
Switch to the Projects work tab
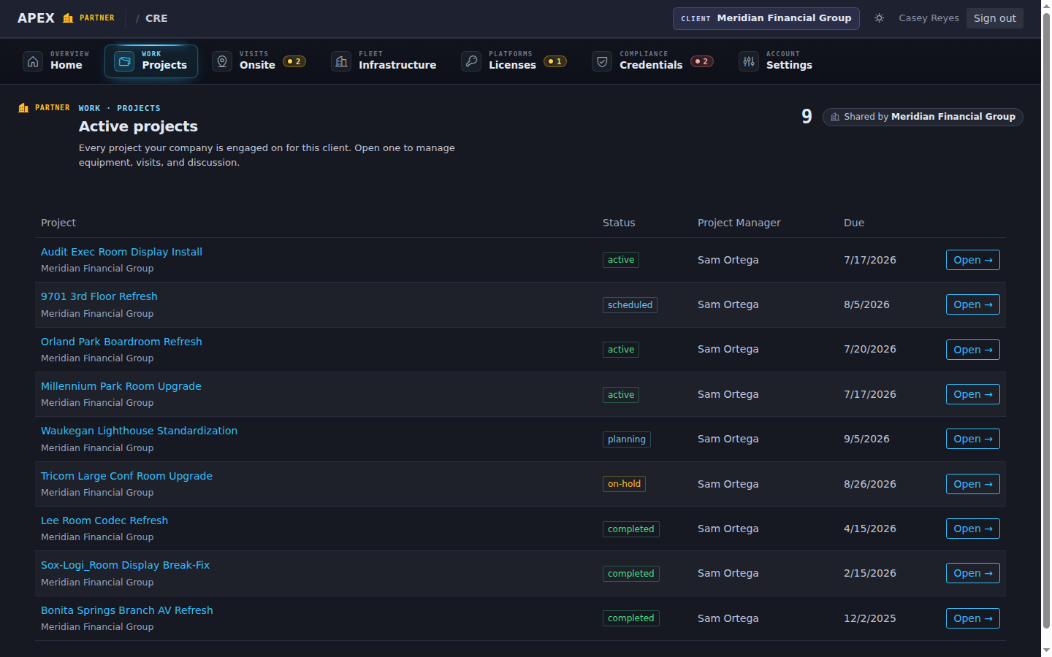pos(151,61)
